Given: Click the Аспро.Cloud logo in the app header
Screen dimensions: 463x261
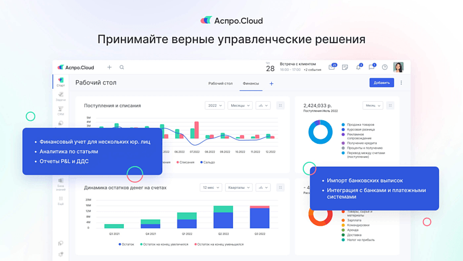Looking at the screenshot, I should point(76,67).
